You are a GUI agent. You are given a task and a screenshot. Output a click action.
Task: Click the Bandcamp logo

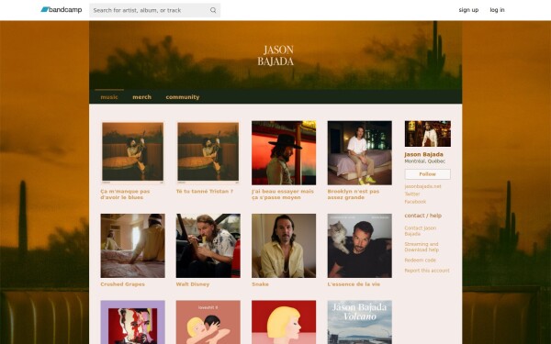[62, 10]
